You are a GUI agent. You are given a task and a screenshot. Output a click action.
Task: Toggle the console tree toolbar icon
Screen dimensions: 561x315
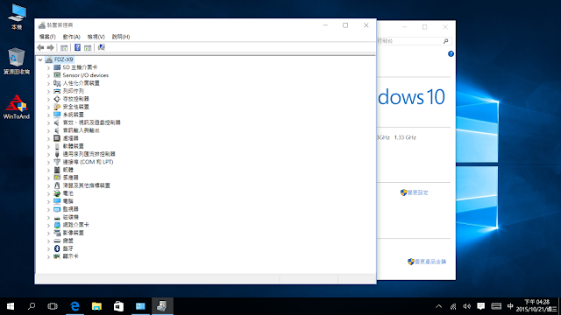pyautogui.click(x=64, y=47)
